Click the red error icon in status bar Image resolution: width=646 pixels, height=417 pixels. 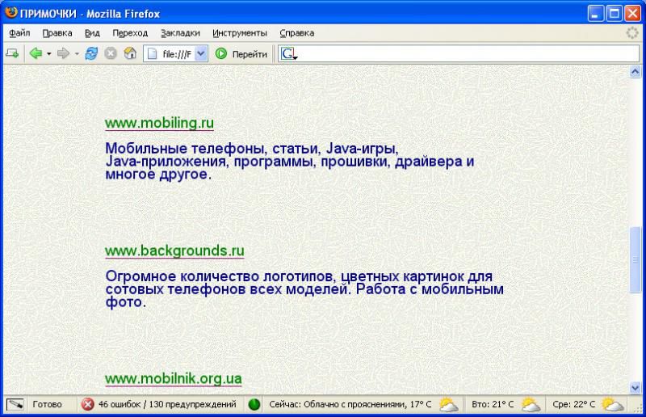(88, 404)
